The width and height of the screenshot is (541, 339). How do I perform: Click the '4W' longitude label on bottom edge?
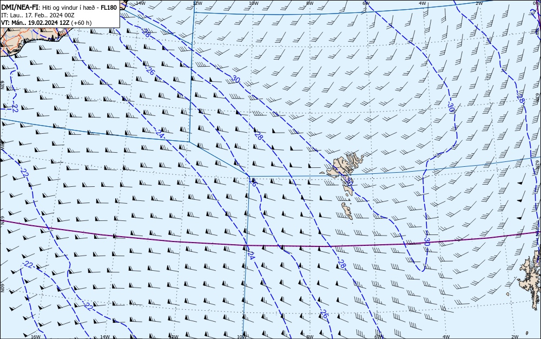coord(446,337)
